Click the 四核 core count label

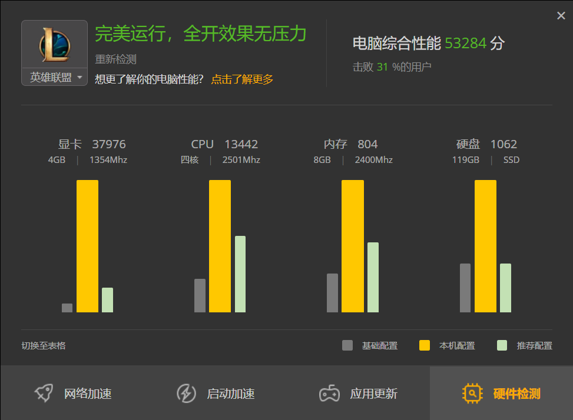(189, 160)
